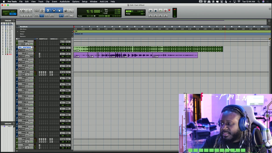Click first insert slot on TPLD 1
272x153 pixels.
pyautogui.click(x=40, y=54)
